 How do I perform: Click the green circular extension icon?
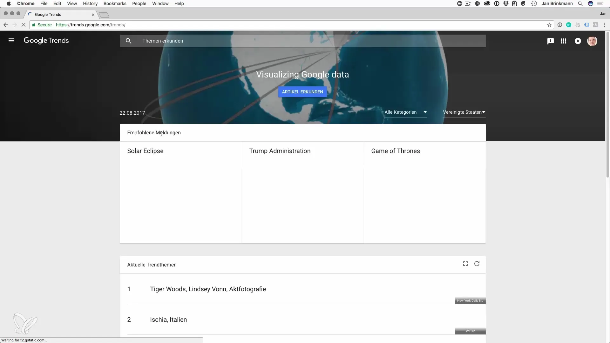[x=569, y=25]
